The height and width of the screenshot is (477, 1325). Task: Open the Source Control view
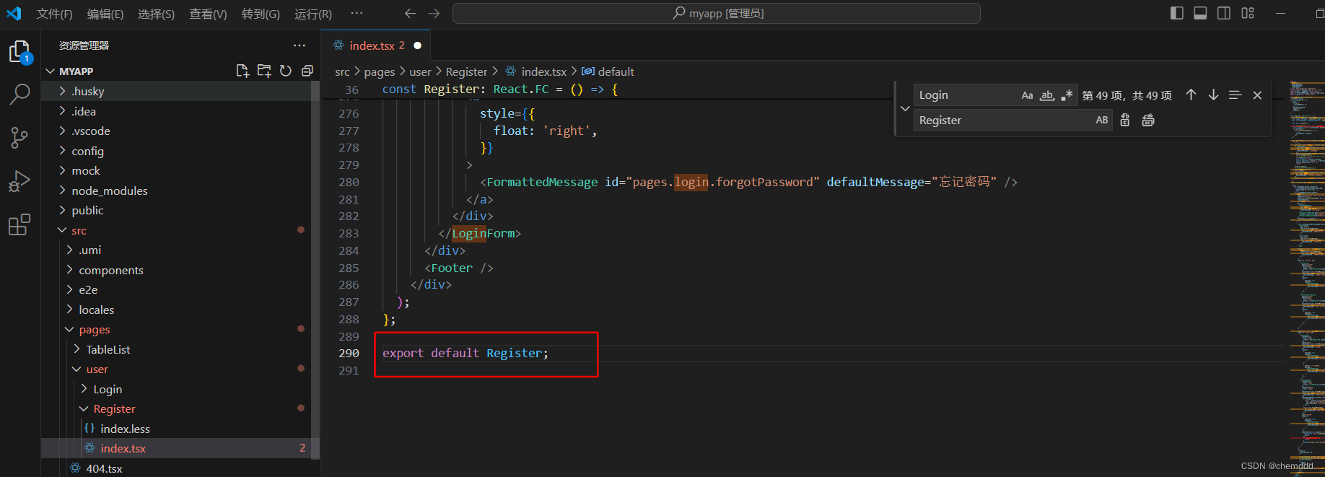(19, 137)
